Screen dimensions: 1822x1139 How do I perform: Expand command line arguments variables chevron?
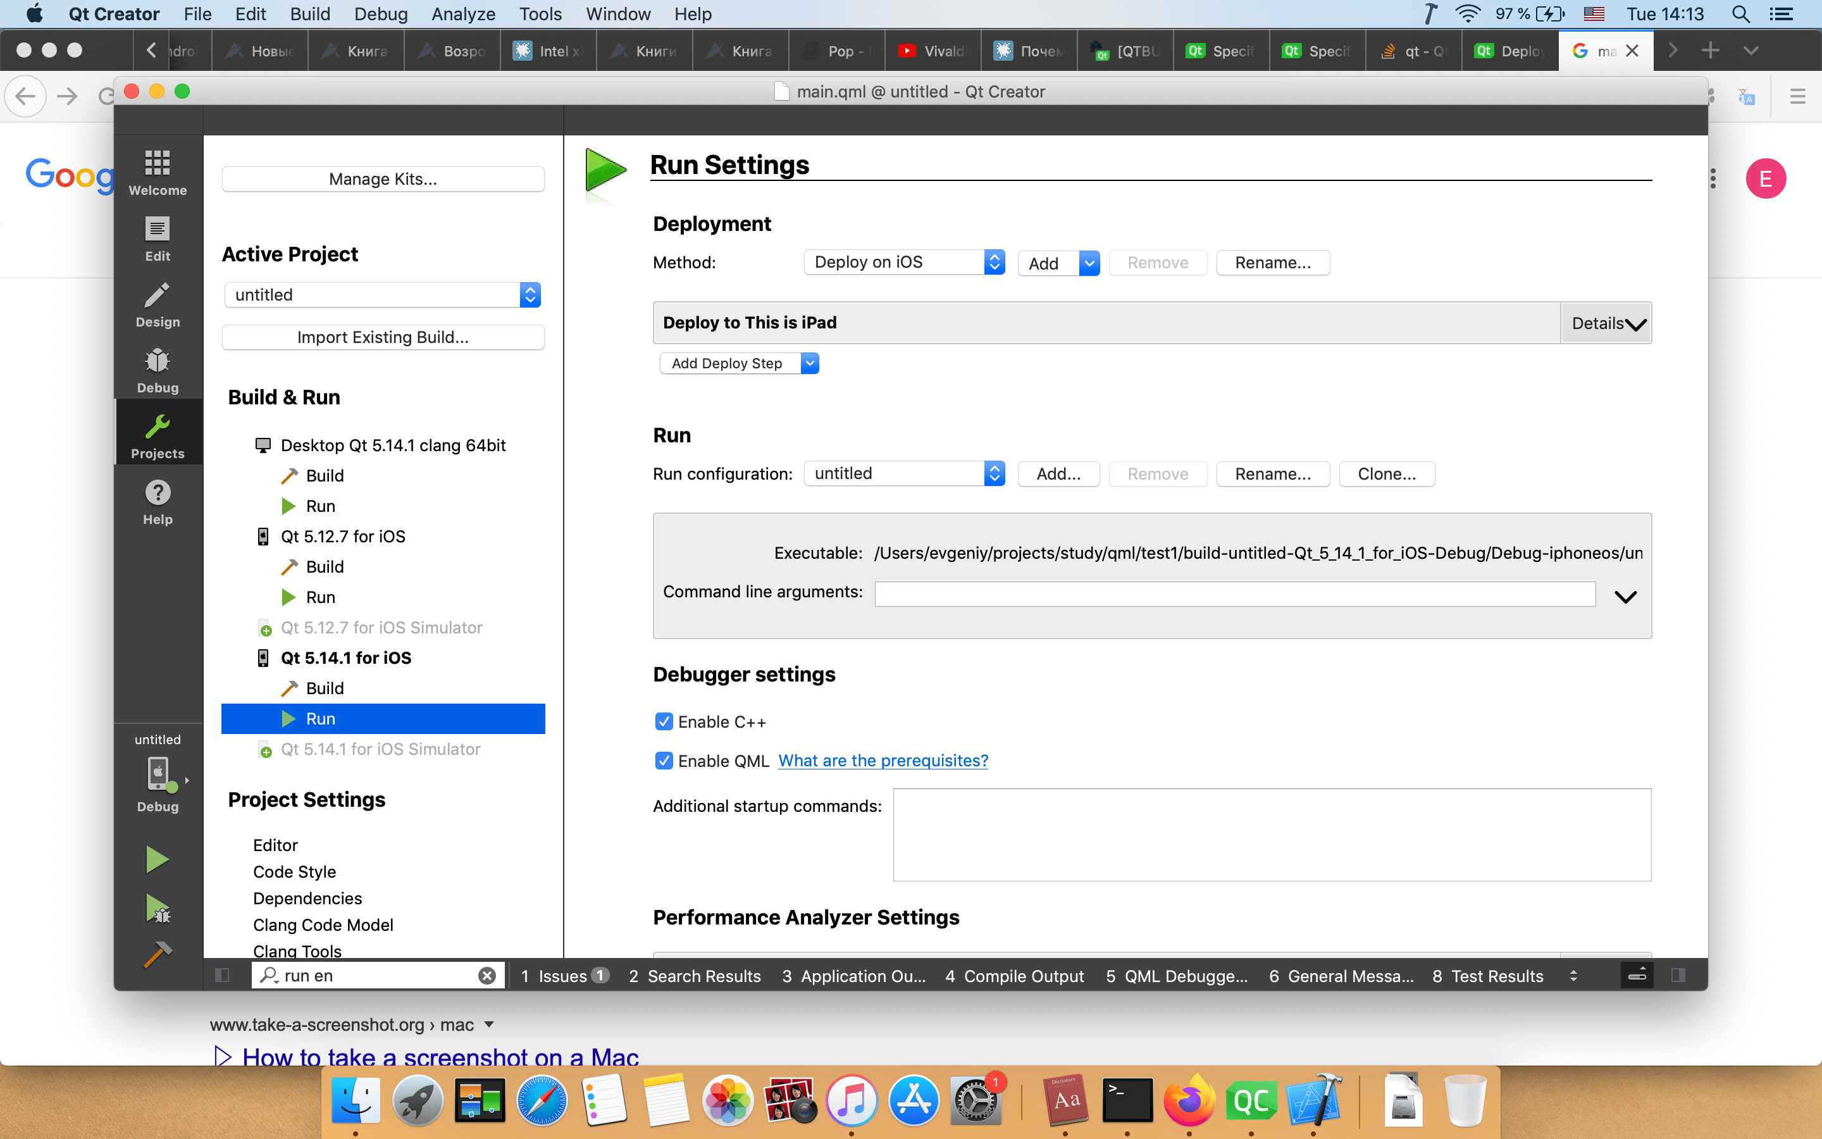[x=1625, y=597]
